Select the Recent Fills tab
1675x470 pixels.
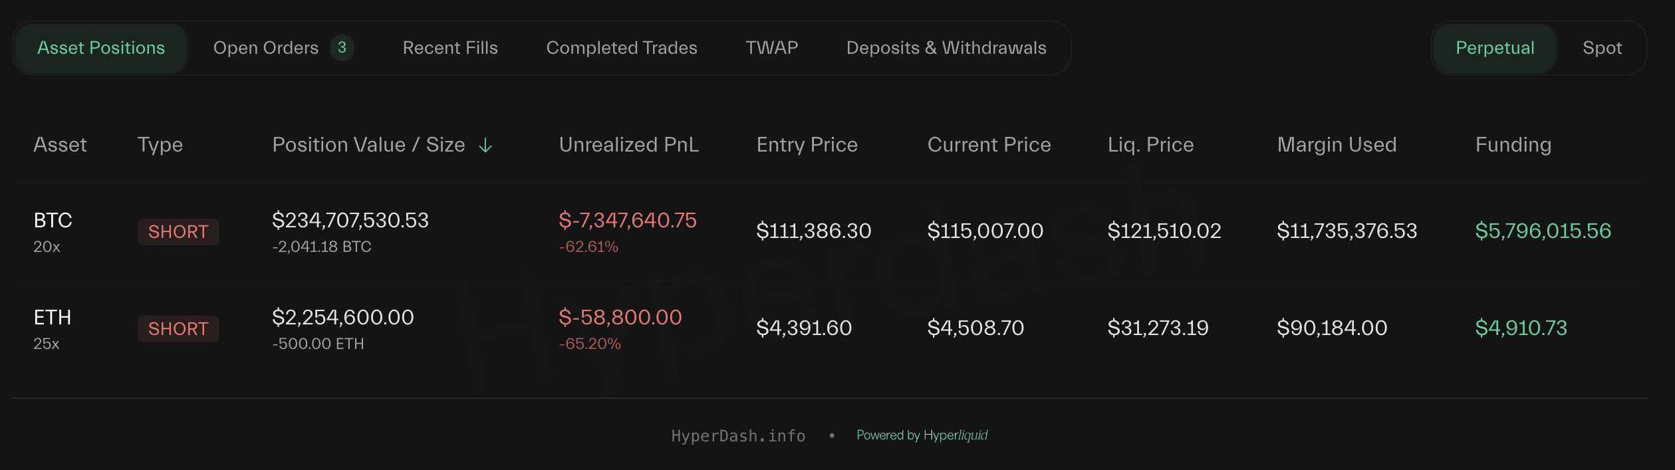pyautogui.click(x=450, y=48)
